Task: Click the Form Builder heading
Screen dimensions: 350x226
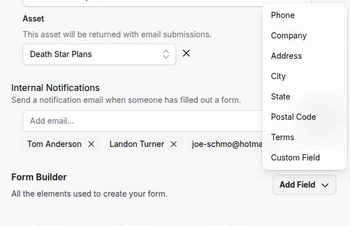Action: coord(39,177)
